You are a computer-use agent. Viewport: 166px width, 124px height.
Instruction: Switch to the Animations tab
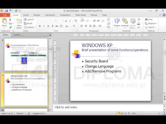click(x=65, y=15)
